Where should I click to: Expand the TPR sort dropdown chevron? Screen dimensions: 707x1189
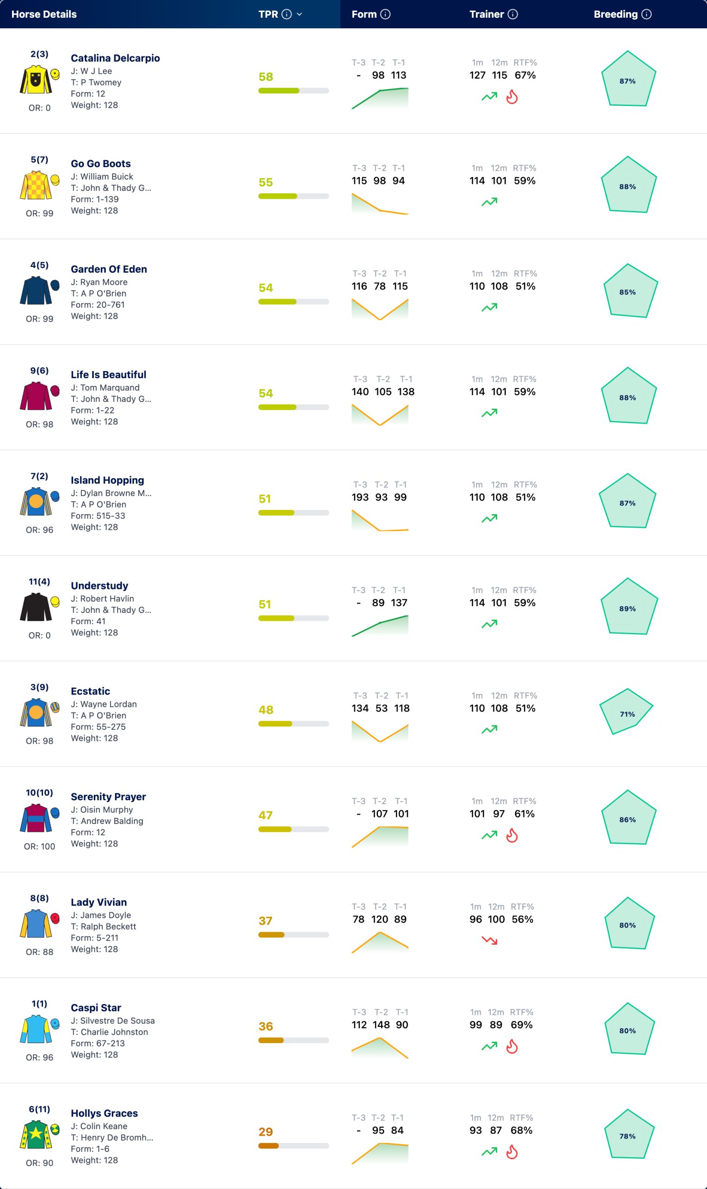[x=299, y=14]
